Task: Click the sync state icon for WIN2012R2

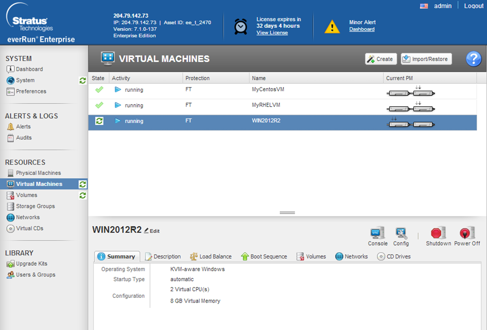Action: click(99, 121)
